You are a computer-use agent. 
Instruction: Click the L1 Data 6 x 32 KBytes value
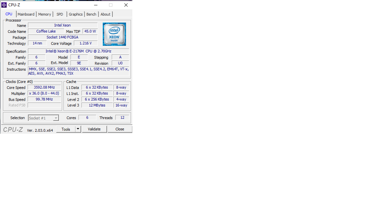[97, 87]
